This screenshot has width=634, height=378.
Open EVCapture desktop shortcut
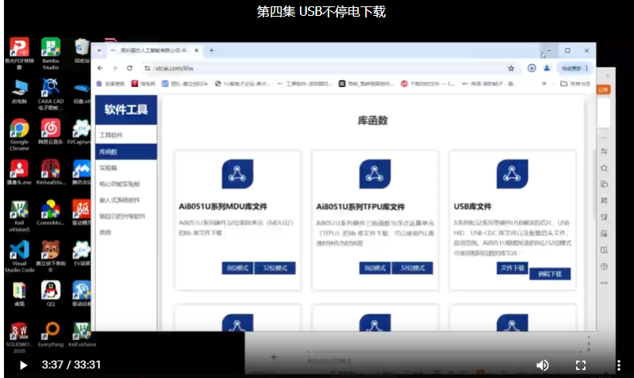click(x=81, y=132)
